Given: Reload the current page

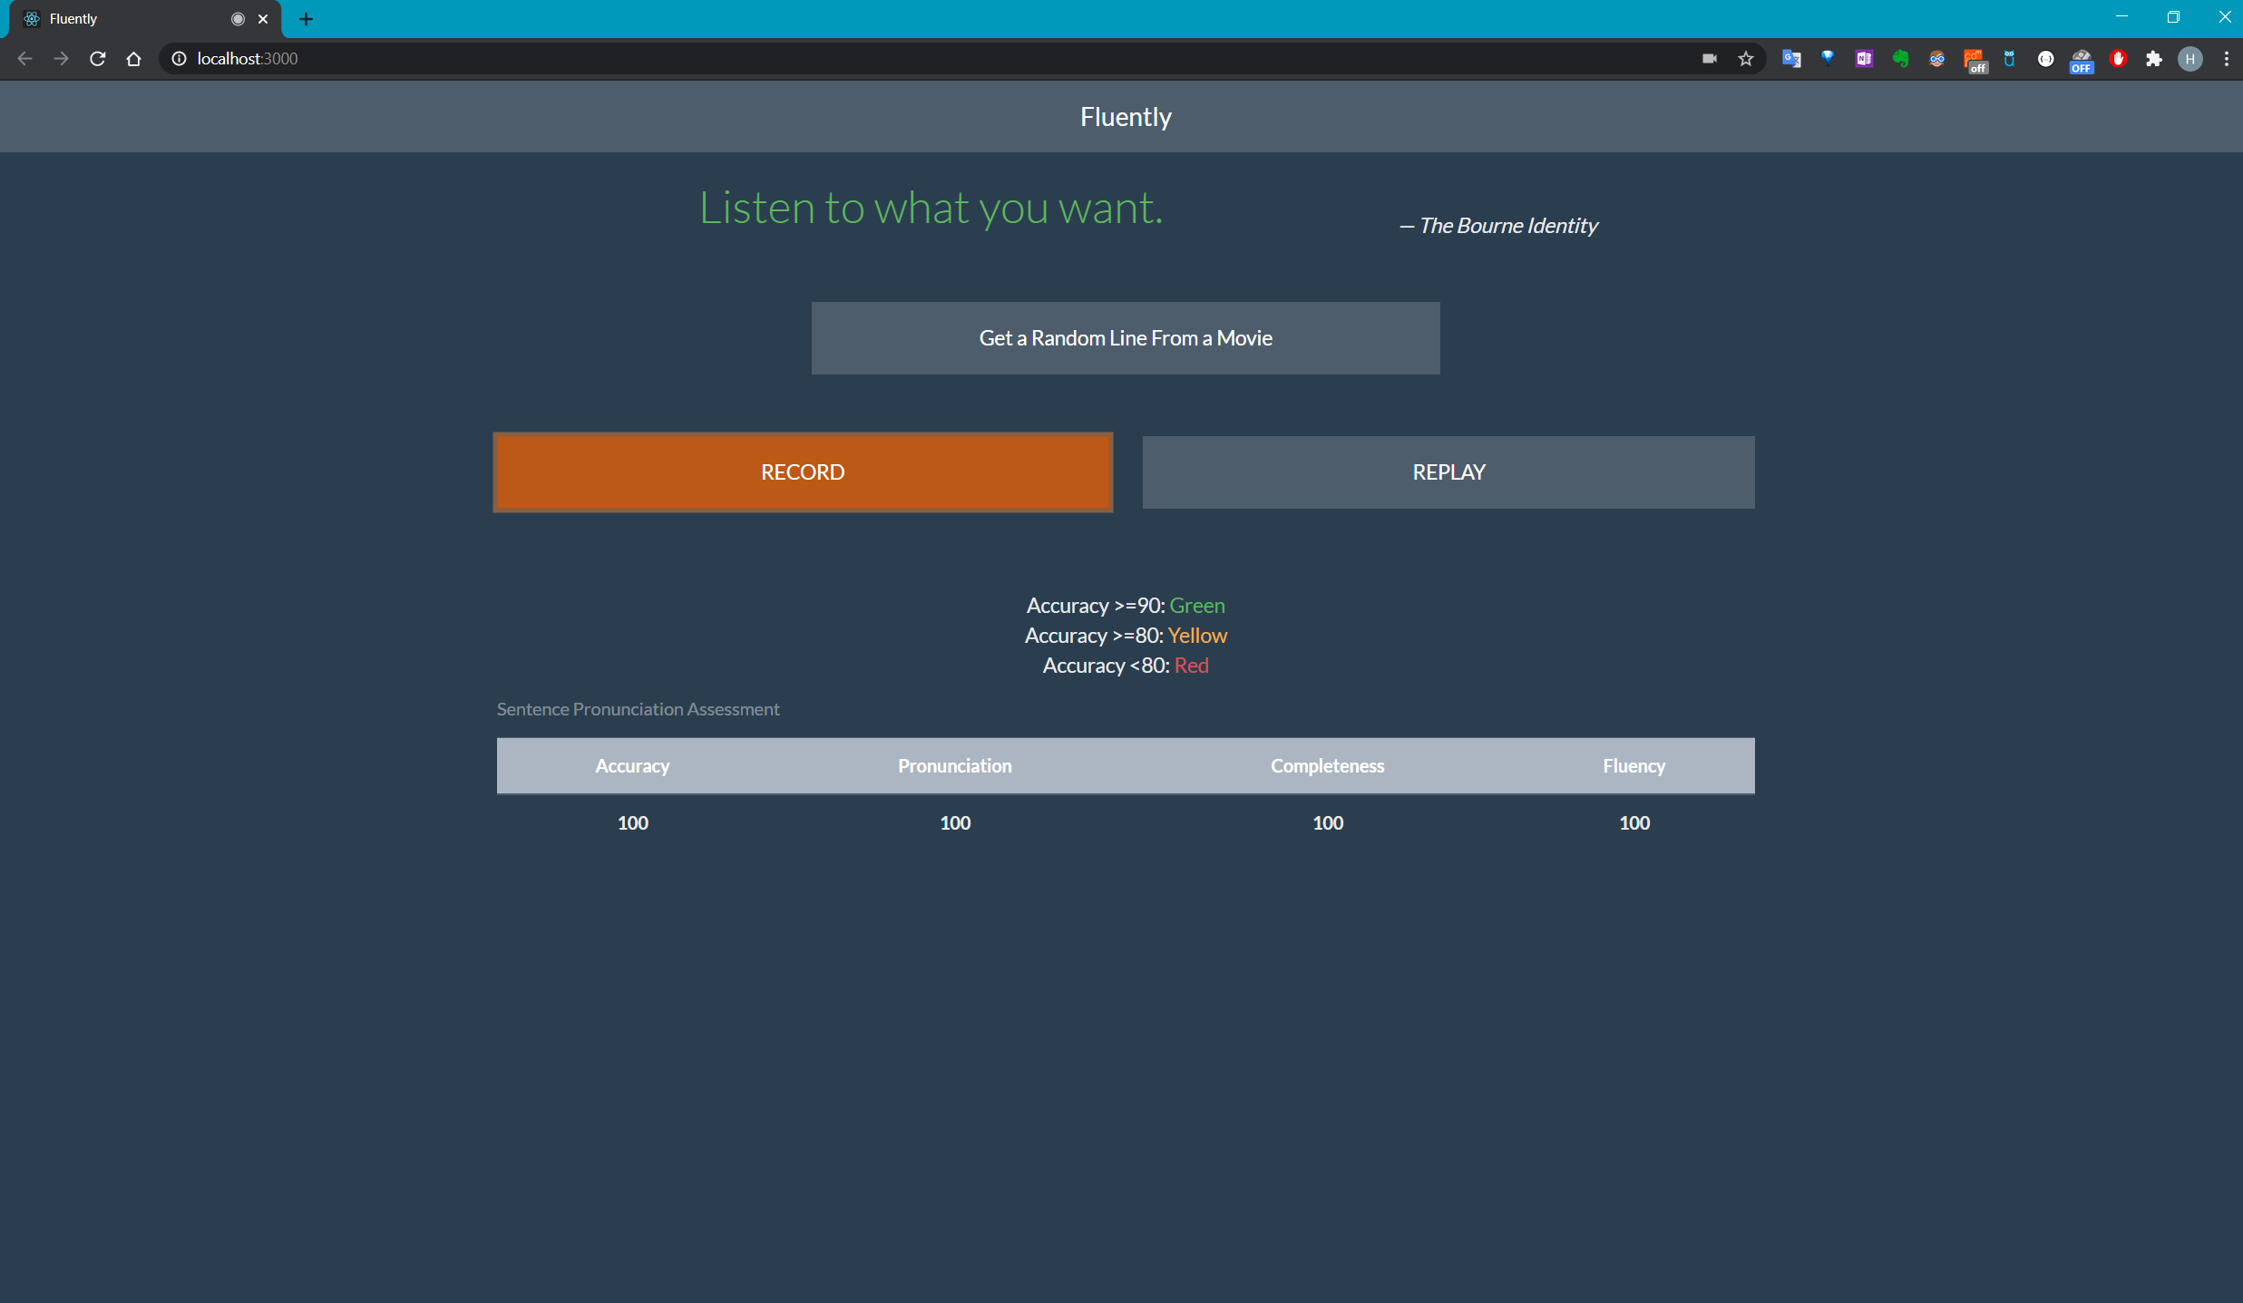Looking at the screenshot, I should pyautogui.click(x=98, y=59).
